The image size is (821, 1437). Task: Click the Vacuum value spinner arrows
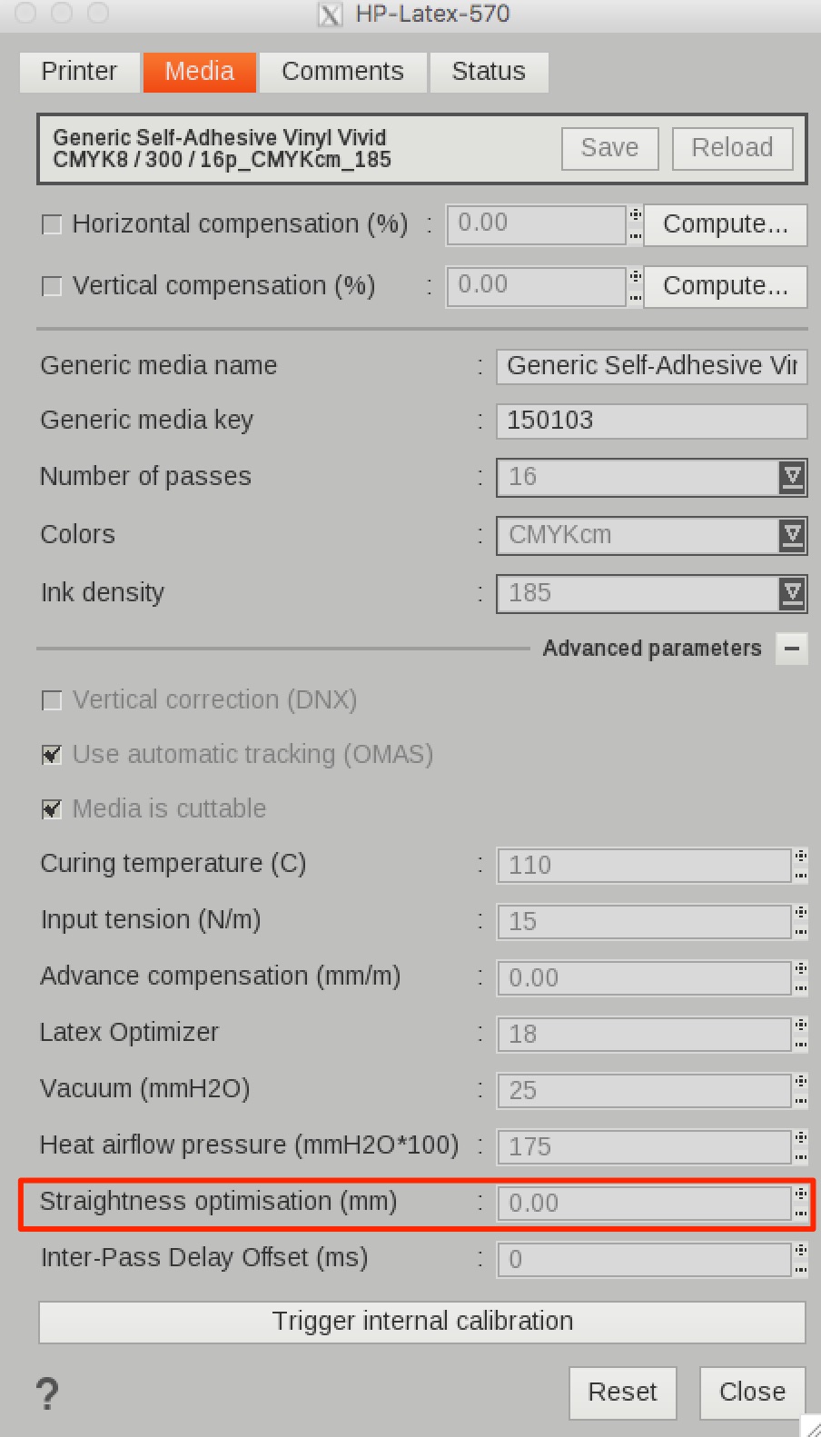800,1090
